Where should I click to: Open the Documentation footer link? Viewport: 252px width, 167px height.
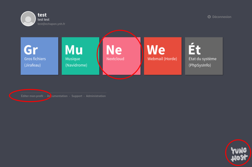[57, 96]
